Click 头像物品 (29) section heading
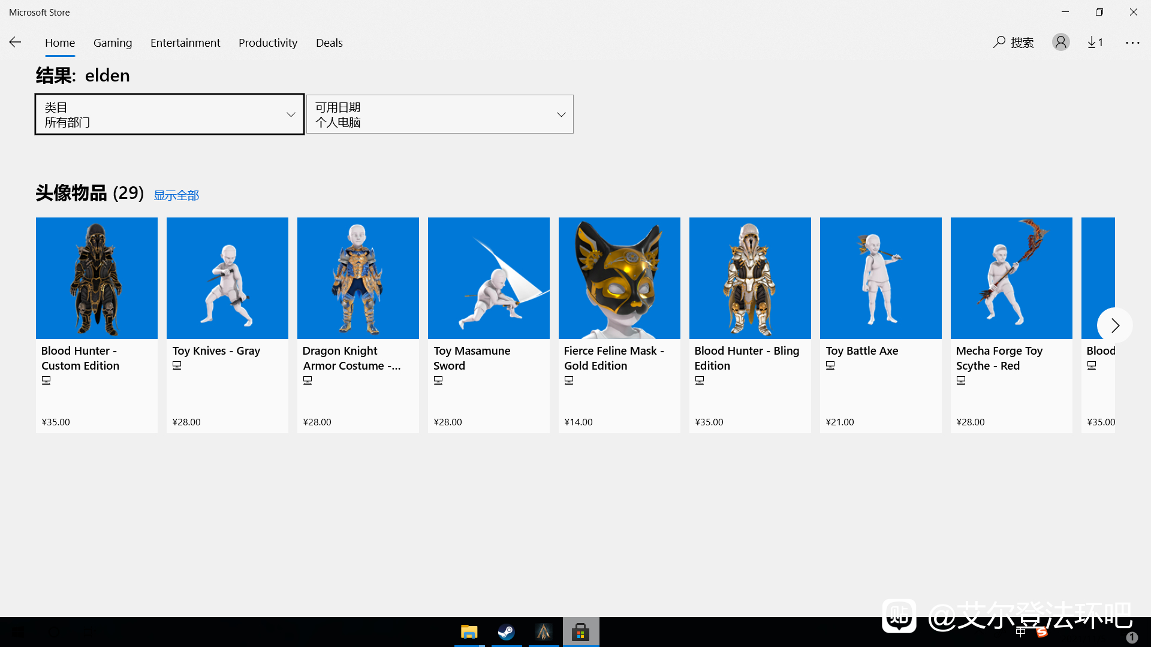The image size is (1151, 647). [x=90, y=193]
